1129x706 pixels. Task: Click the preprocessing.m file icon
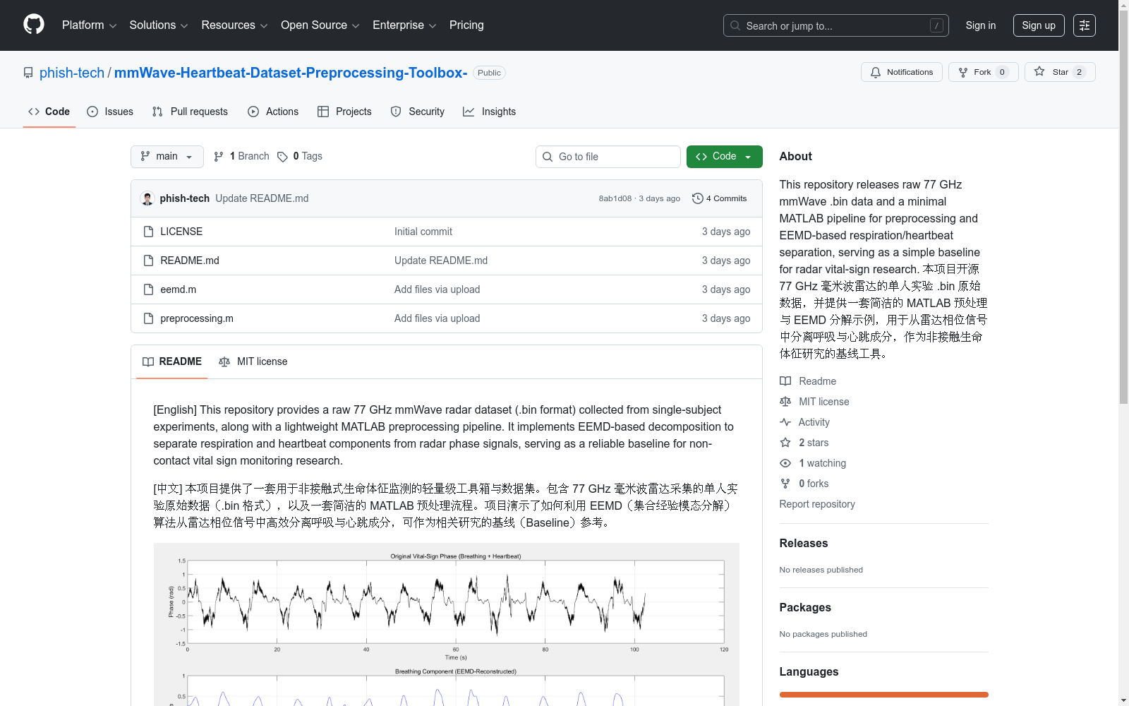(x=148, y=318)
